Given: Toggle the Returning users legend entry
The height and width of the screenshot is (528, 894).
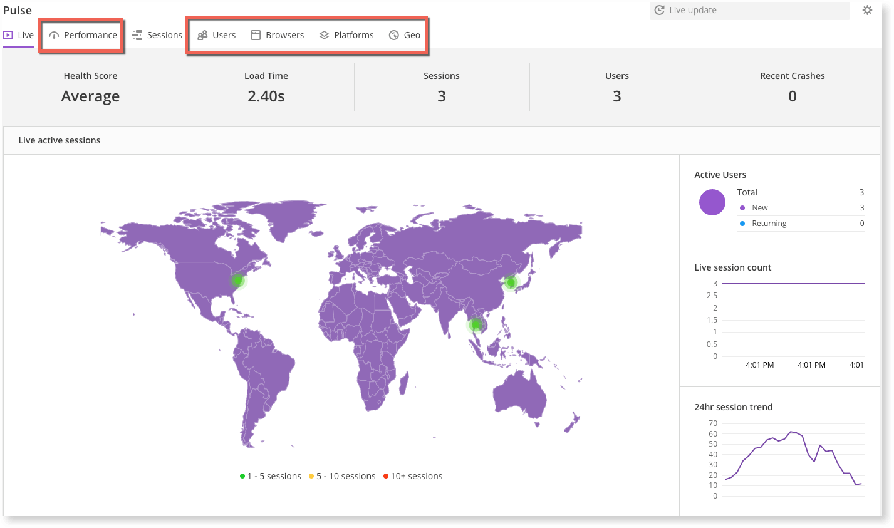Looking at the screenshot, I should 769,223.
